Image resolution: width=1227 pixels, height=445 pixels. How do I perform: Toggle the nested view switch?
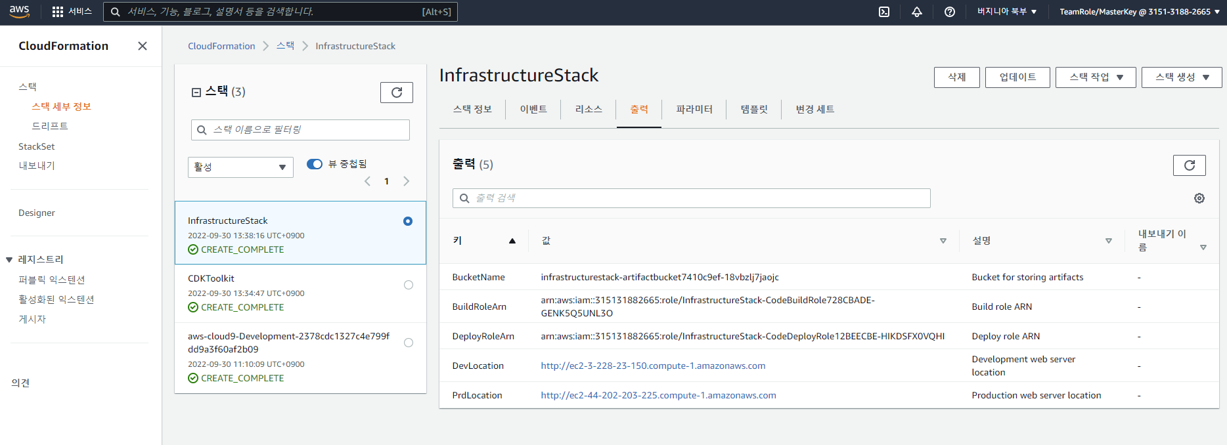(315, 164)
